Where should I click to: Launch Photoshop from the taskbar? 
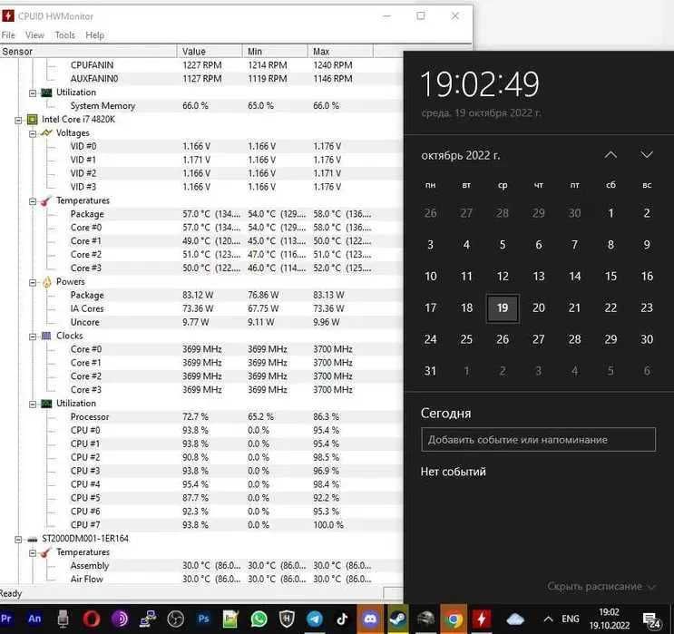(203, 619)
